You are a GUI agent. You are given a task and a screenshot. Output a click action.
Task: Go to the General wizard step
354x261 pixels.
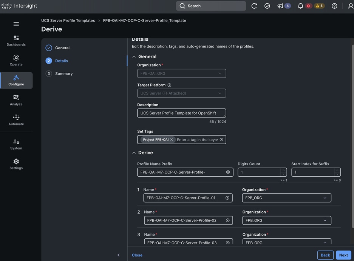[x=58, y=48]
